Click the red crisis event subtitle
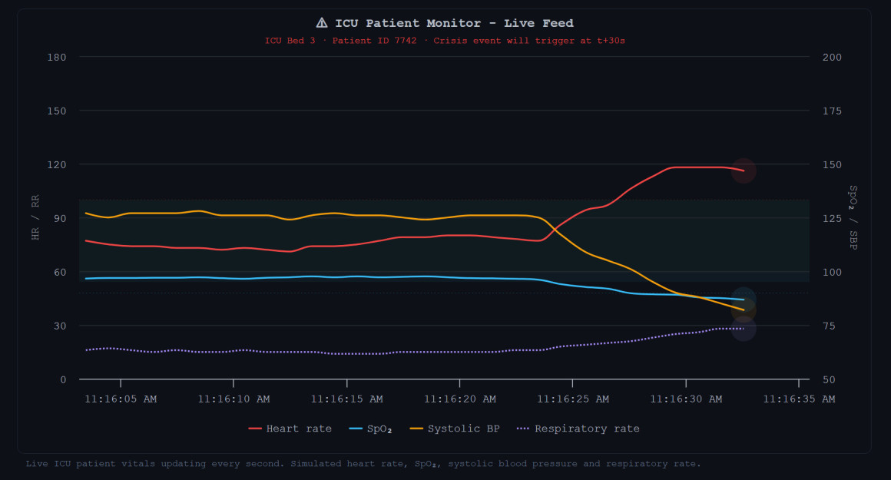 tap(445, 41)
